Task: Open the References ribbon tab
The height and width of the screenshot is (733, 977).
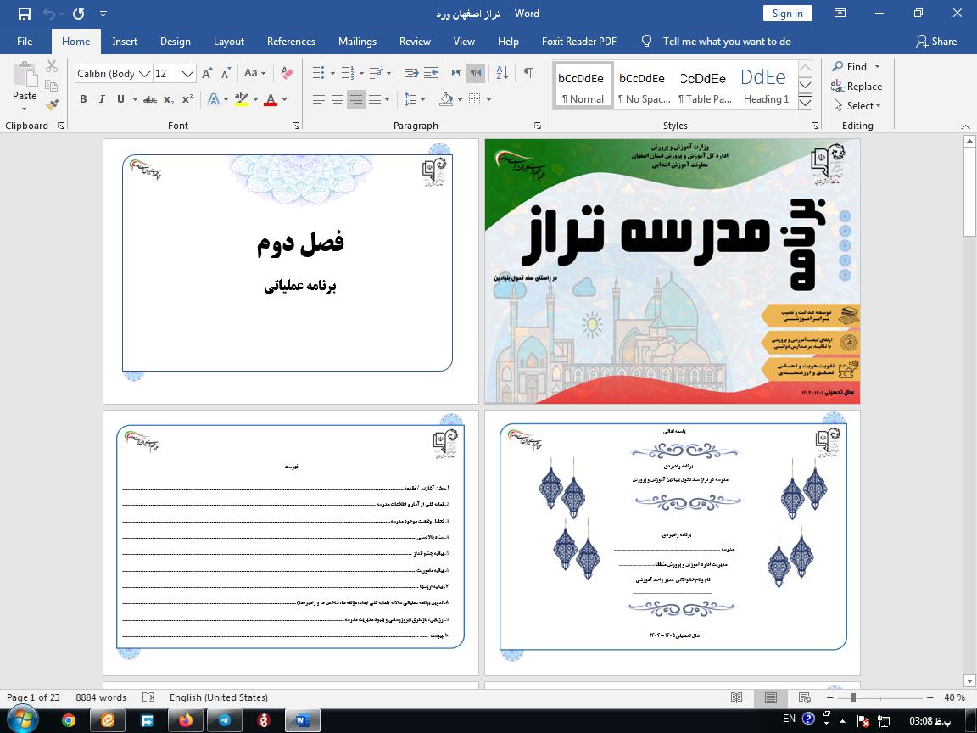Action: tap(291, 42)
